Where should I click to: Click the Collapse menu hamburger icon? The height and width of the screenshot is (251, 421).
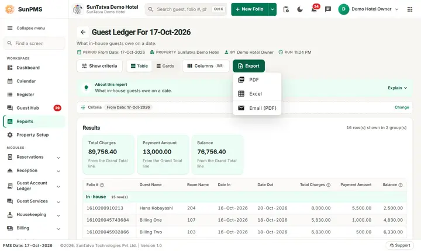coord(10,28)
